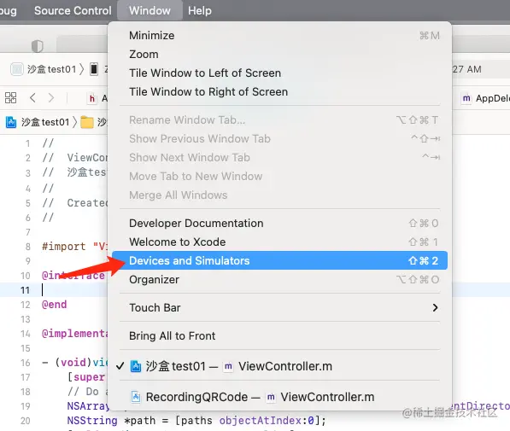Click the half-shaded shield icon in toolbar
Viewport: 510px width, 431px height.
point(37,46)
